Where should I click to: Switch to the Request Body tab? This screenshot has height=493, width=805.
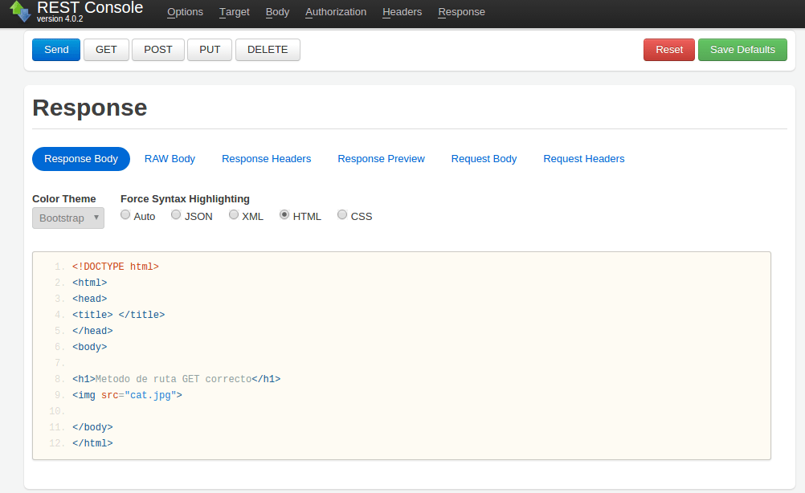[x=484, y=158]
